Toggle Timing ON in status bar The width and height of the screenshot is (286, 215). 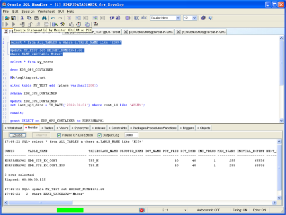click(x=240, y=210)
